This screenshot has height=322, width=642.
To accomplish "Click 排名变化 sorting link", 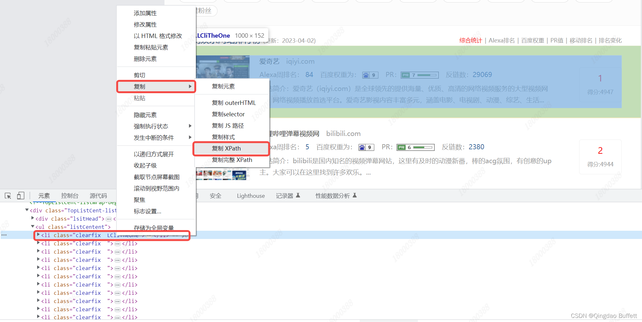I will [610, 41].
